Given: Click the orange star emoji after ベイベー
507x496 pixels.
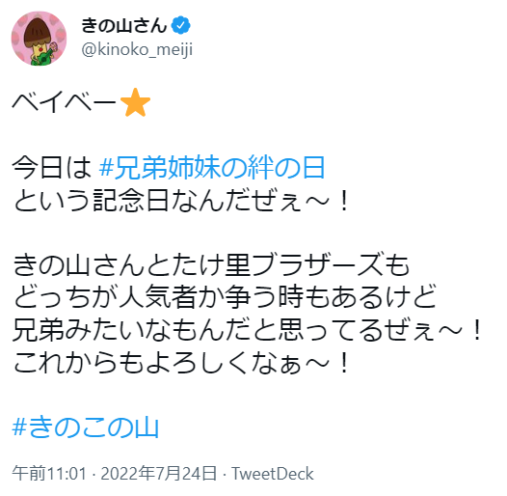Looking at the screenshot, I should [135, 102].
